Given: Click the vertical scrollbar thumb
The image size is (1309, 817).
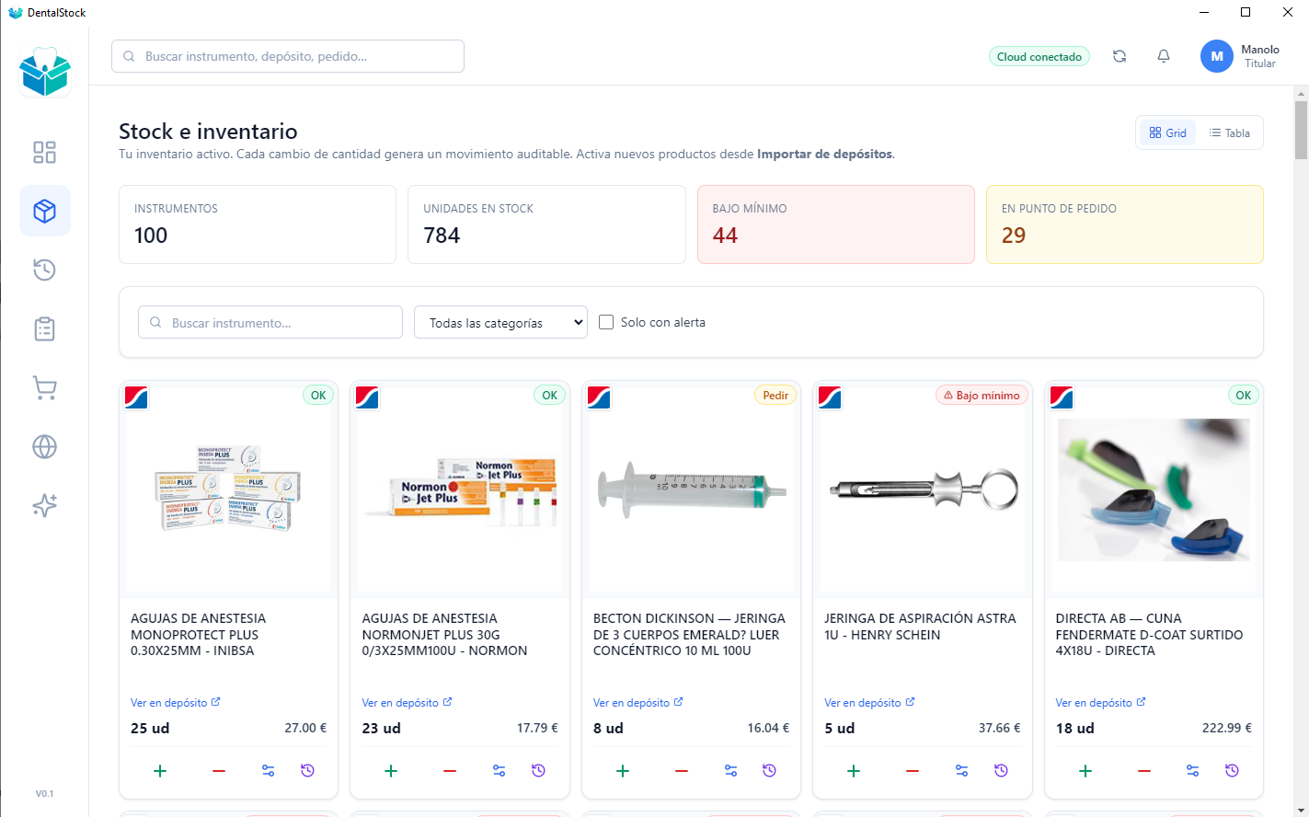Looking at the screenshot, I should 1301,129.
